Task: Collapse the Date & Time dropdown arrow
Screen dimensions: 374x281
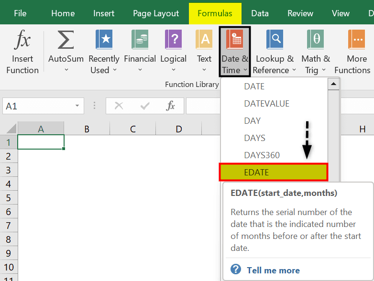Action: click(x=245, y=70)
